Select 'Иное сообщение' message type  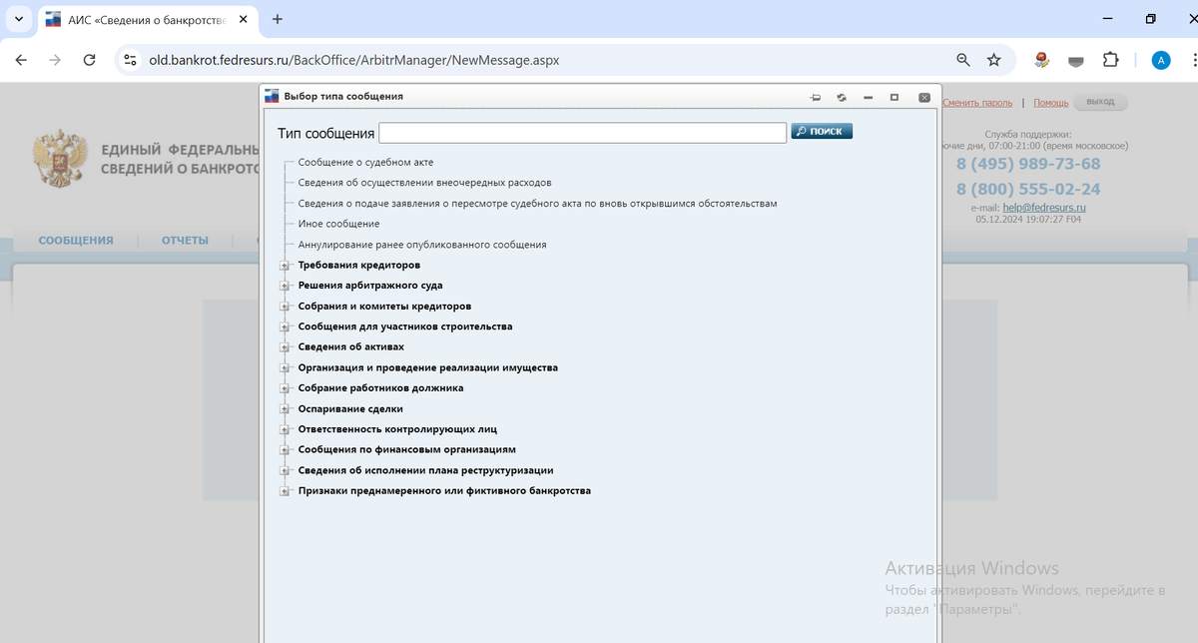[x=338, y=224]
